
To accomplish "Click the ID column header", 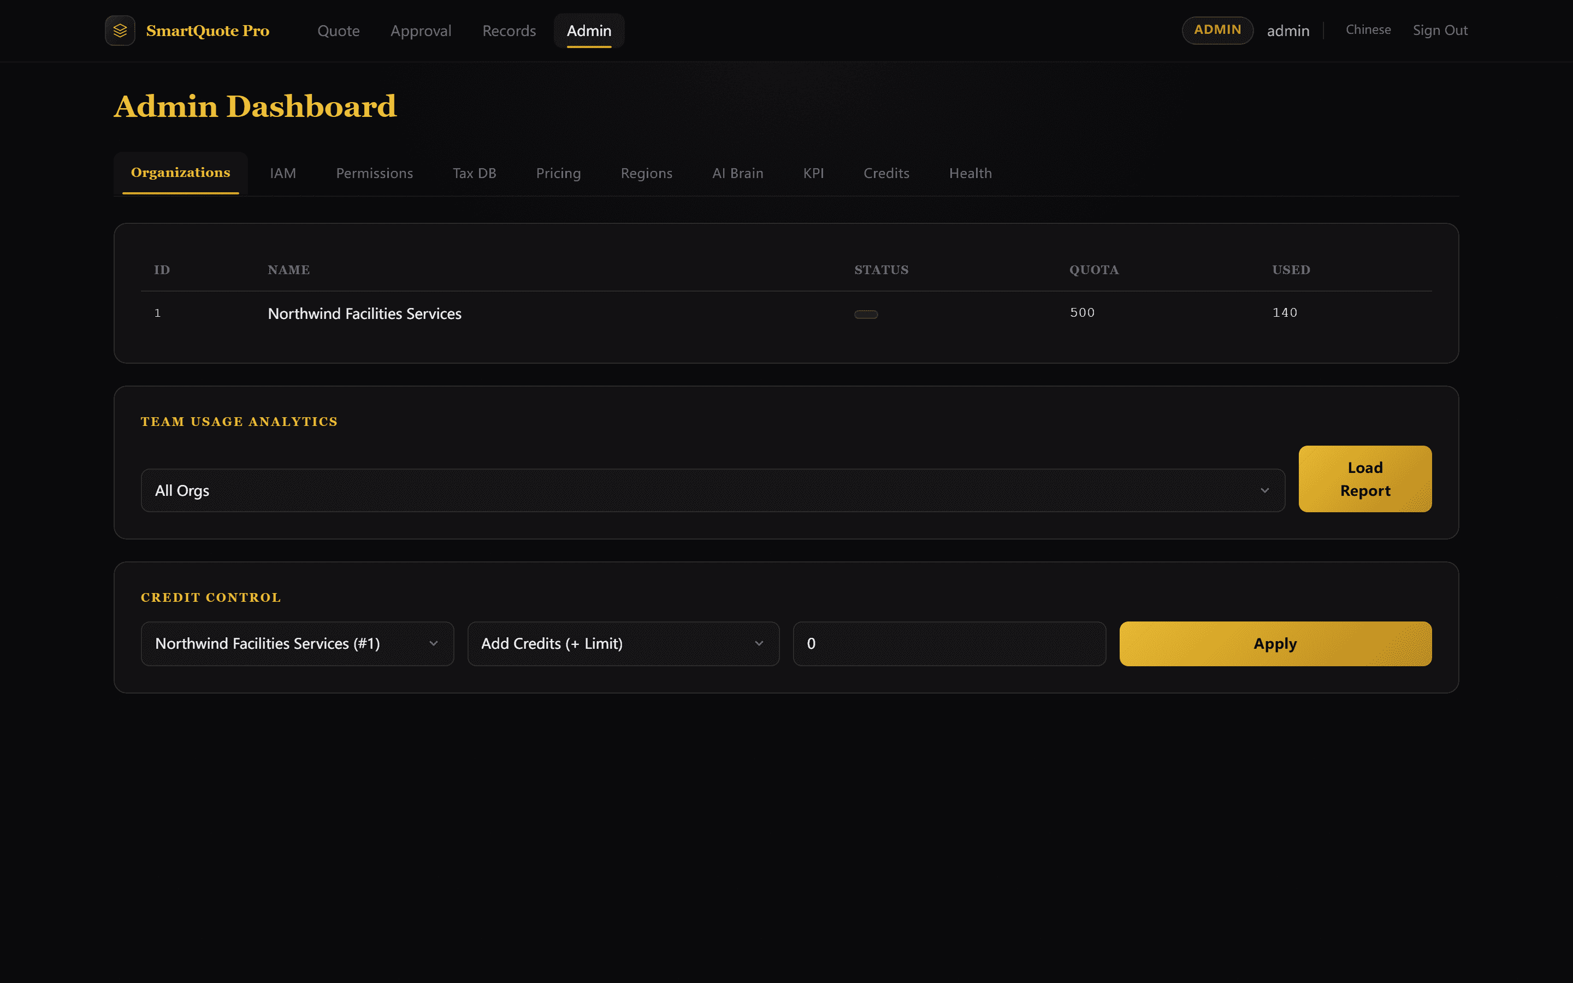I will pos(162,270).
